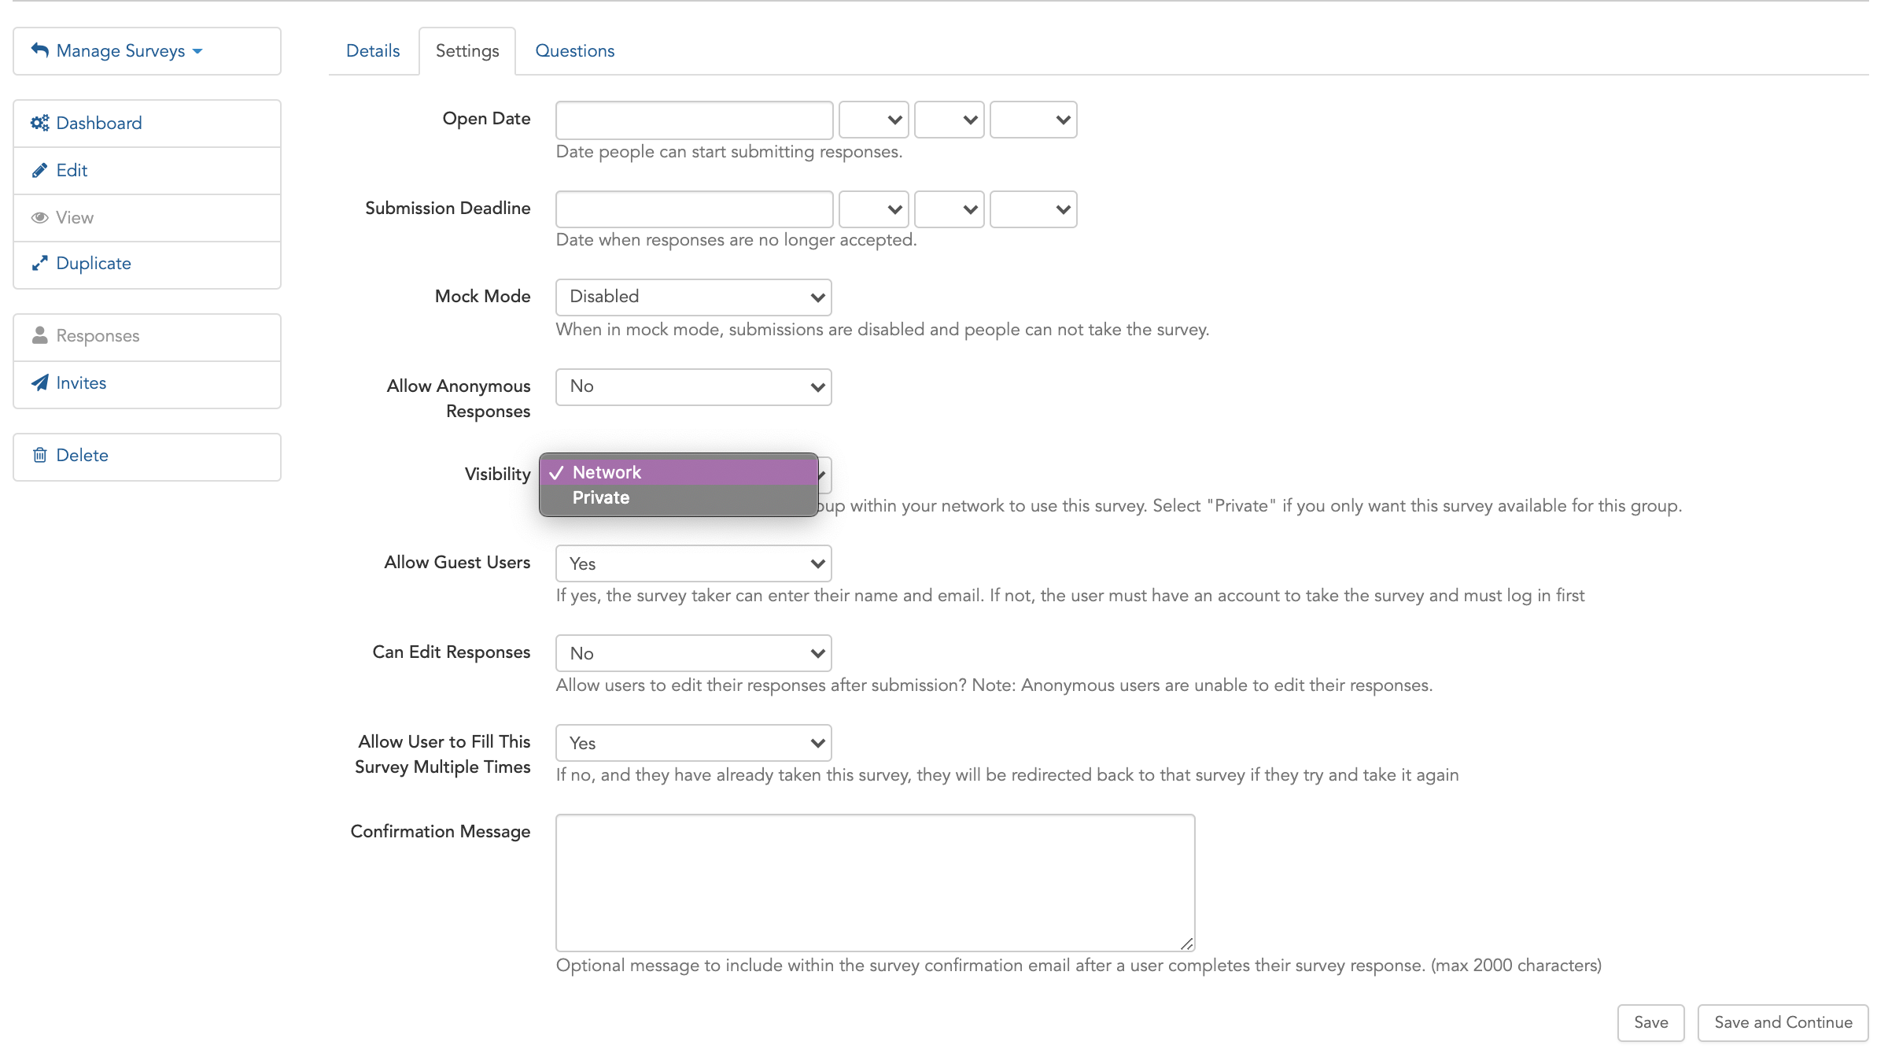Click the Confirmation Message label
Viewport: 1888px width, 1064px height.
[x=441, y=832]
